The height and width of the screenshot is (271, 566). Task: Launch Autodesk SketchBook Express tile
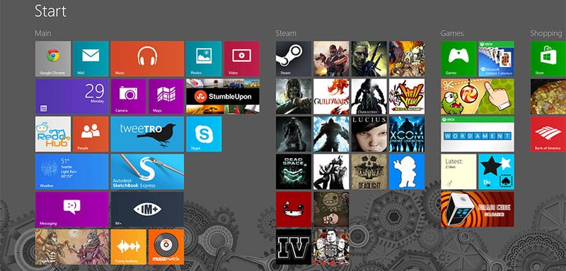[x=147, y=171]
